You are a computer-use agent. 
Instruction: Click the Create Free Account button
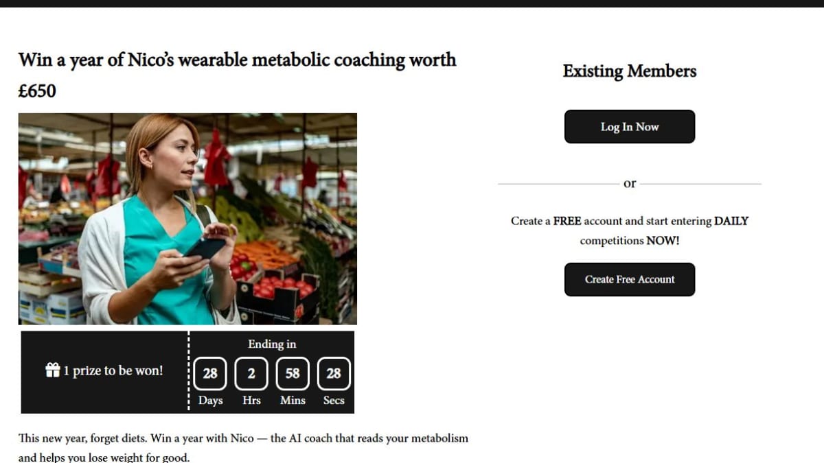[x=630, y=279]
